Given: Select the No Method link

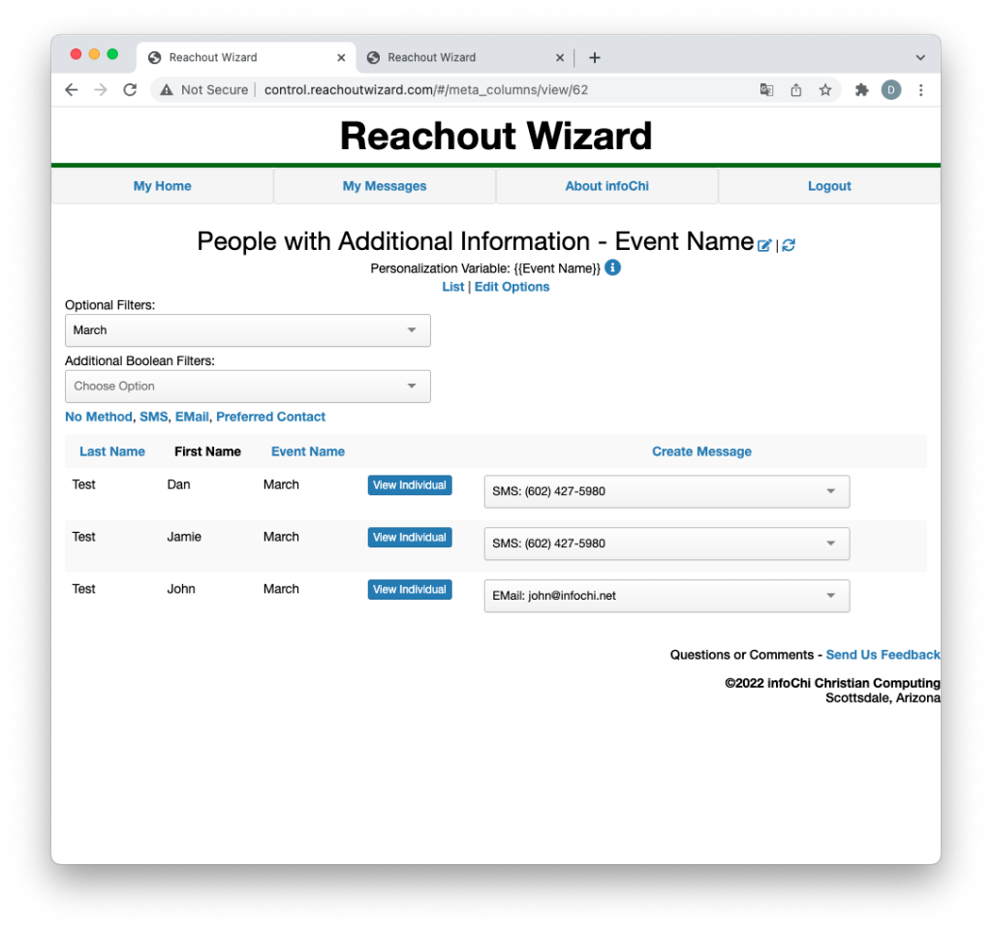Looking at the screenshot, I should pyautogui.click(x=99, y=417).
